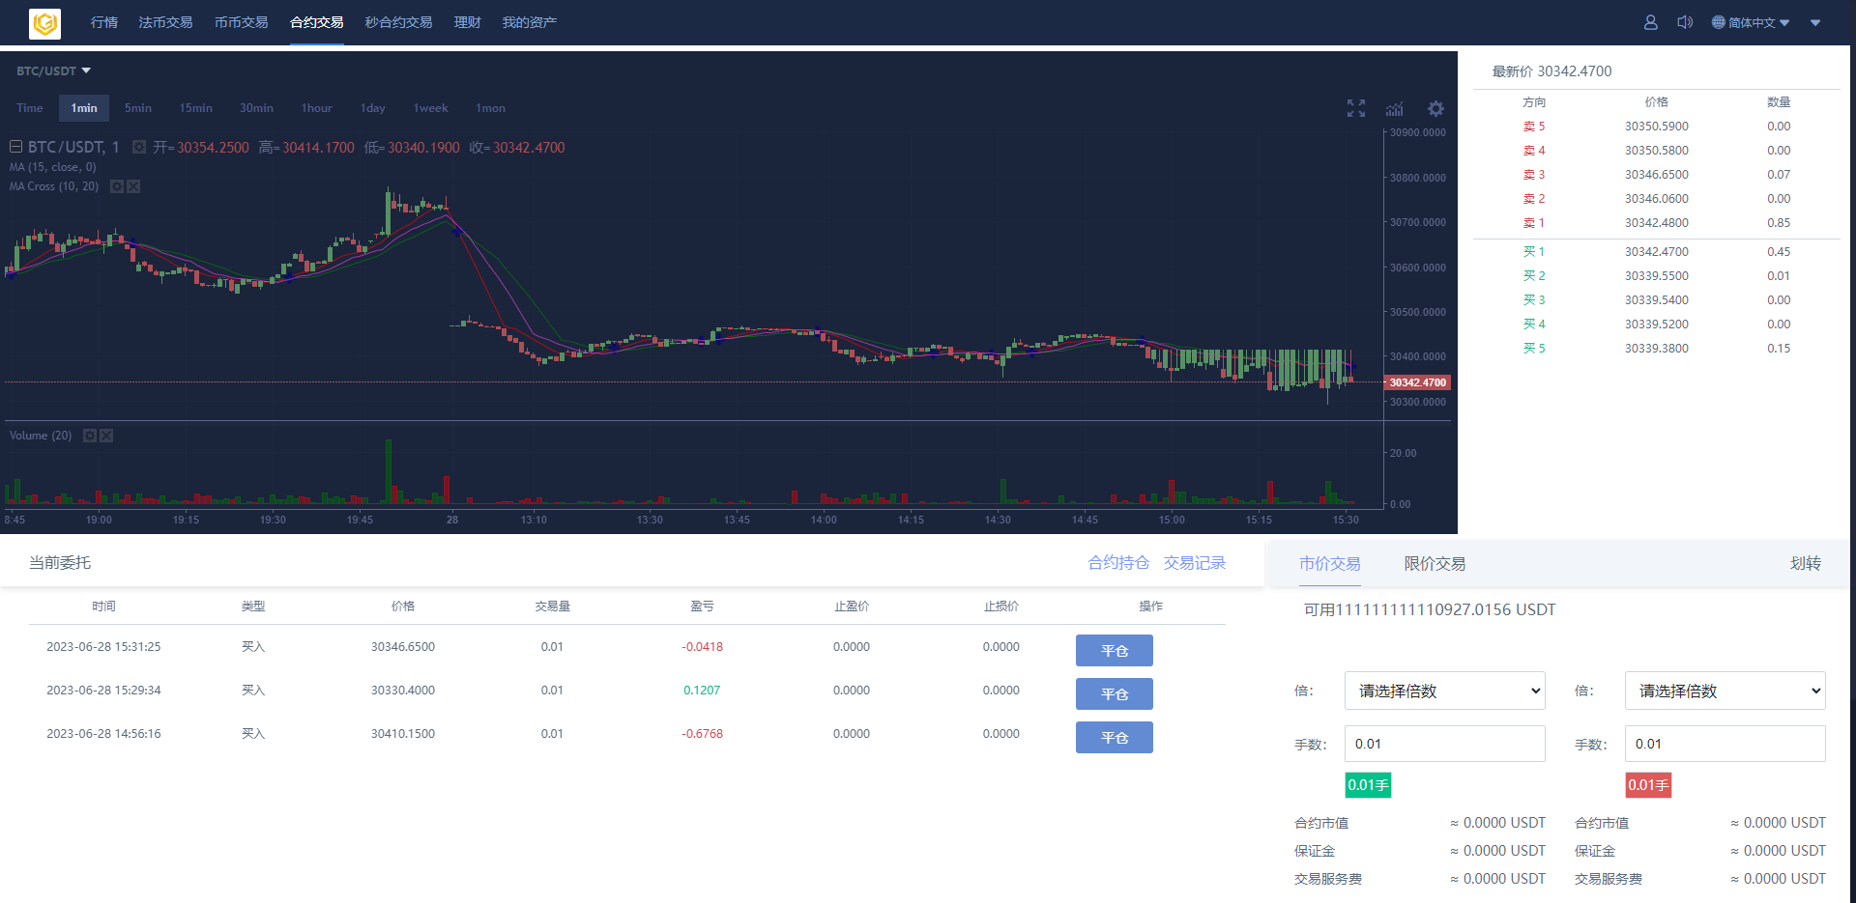1856x903 pixels.
Task: Switch chart interval to 5min
Action: click(137, 108)
